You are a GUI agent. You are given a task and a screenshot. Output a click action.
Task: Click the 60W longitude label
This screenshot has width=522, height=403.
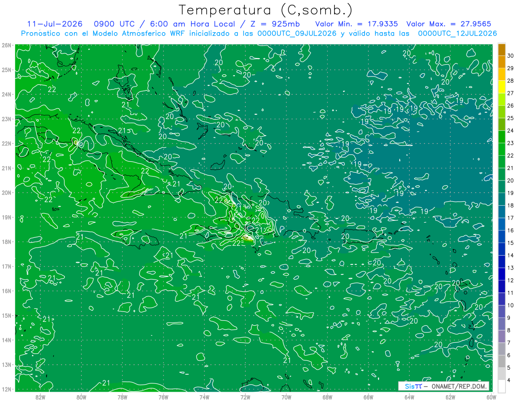click(491, 397)
